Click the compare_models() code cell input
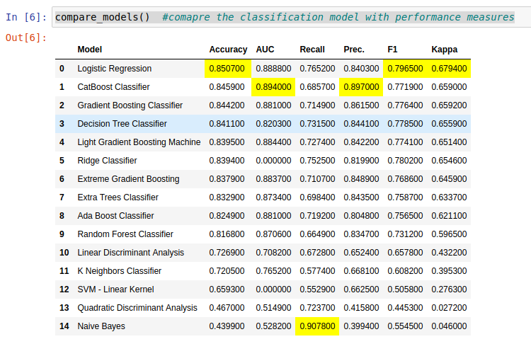531x344 pixels. (283, 17)
